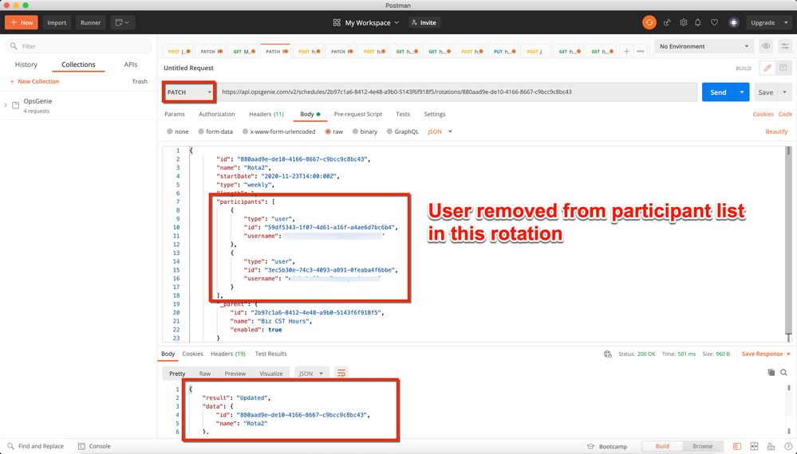Expand the OpsGenie collection
797x454 pixels.
tap(6, 105)
